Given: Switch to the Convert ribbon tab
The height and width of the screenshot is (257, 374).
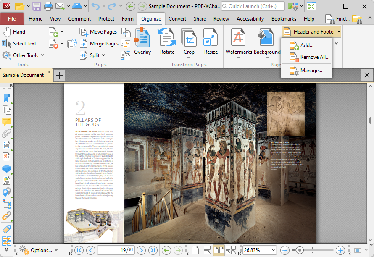Looking at the screenshot, I should 177,19.
